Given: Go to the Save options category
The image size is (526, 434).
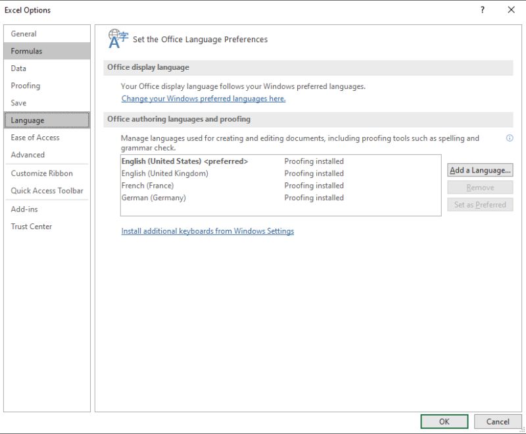Looking at the screenshot, I should 47,103.
